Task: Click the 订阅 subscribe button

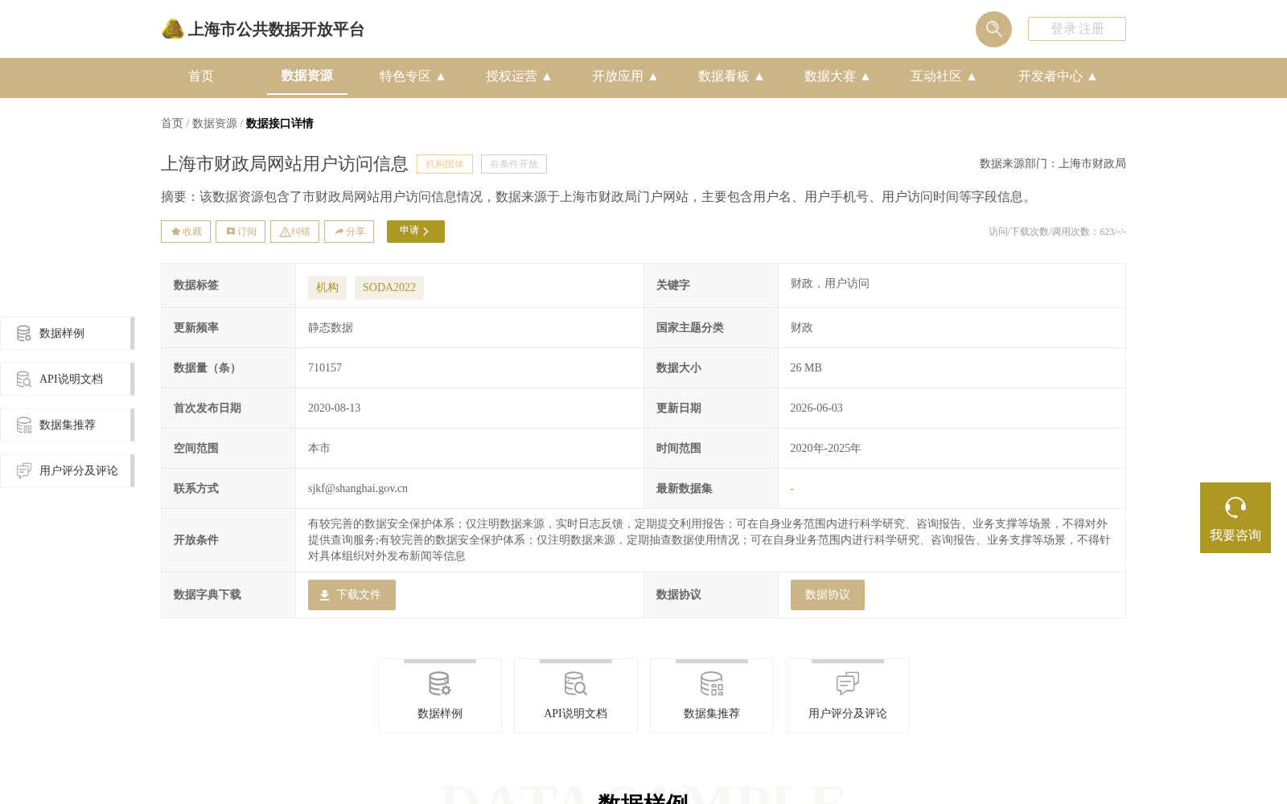Action: (x=241, y=232)
